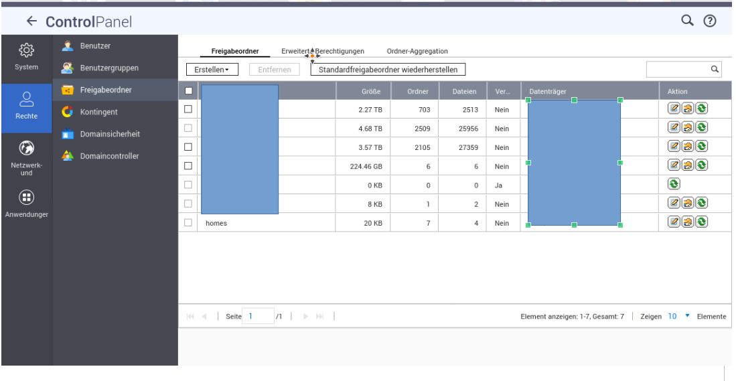Check the box for the 4.68 TB row
The width and height of the screenshot is (736, 381).
point(188,128)
